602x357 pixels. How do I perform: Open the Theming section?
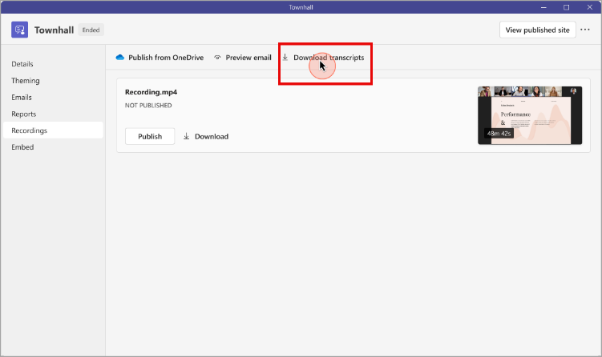click(x=26, y=81)
